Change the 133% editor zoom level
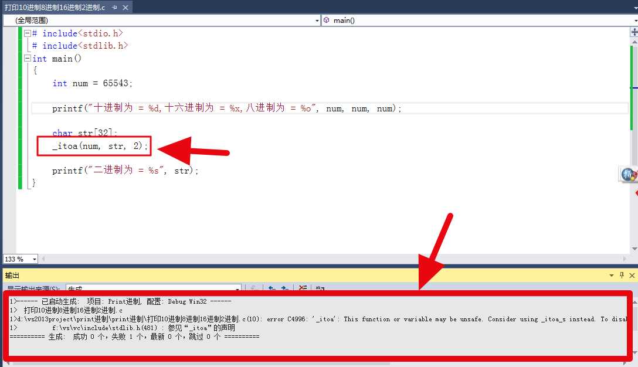This screenshot has height=367, width=638. 19,258
